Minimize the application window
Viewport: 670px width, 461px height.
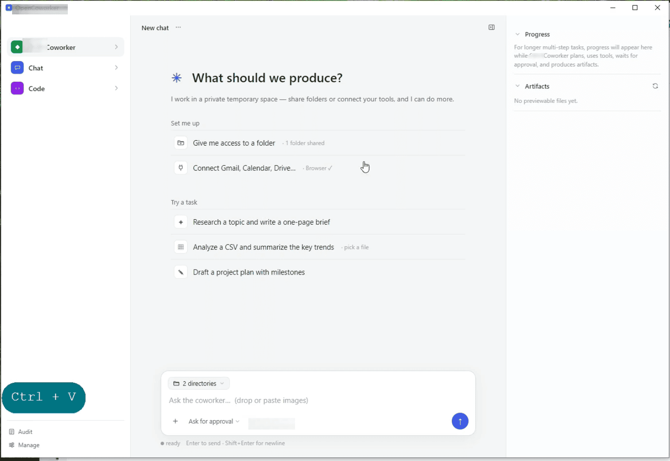click(x=613, y=8)
